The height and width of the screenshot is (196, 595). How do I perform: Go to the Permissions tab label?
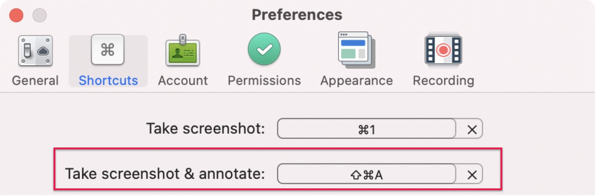(x=264, y=80)
